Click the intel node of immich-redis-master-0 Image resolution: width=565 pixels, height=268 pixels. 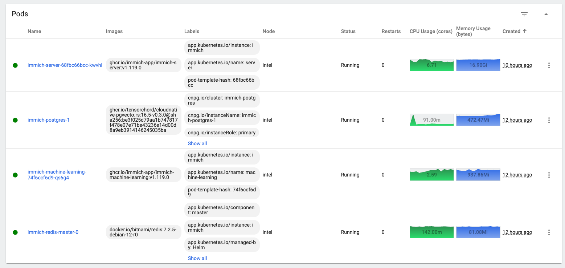(267, 232)
